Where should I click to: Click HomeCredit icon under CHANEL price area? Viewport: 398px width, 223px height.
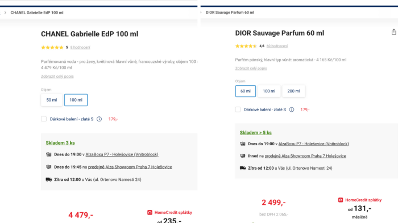[x=150, y=212]
